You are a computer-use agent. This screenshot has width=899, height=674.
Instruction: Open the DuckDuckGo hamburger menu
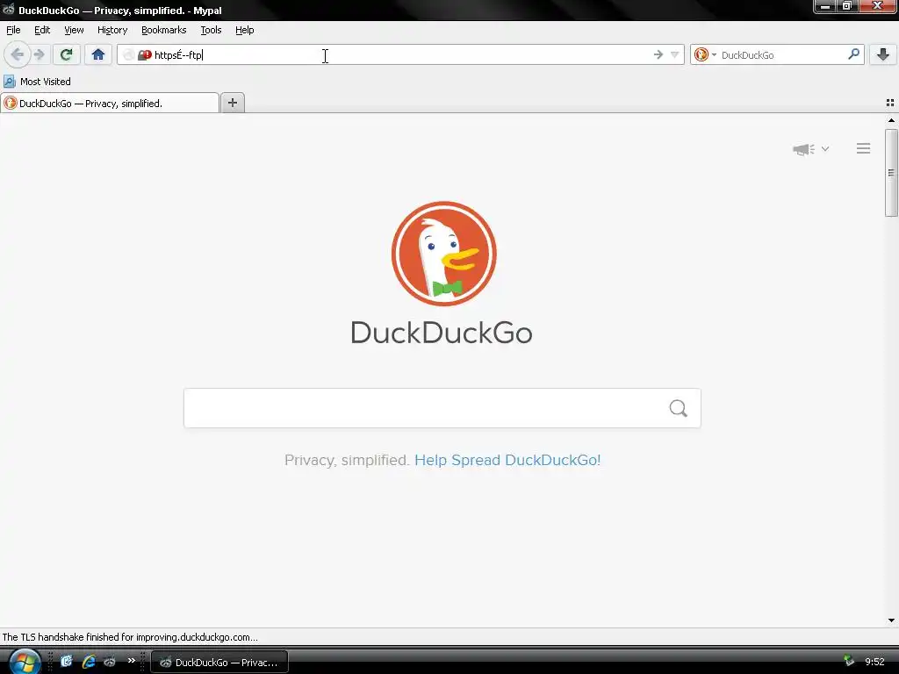pos(864,148)
